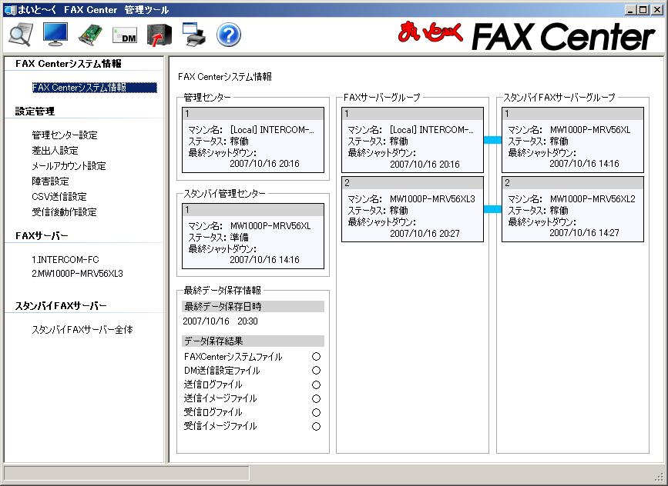Click the blue connector beside server card 1
The image size is (668, 486).
(x=492, y=140)
